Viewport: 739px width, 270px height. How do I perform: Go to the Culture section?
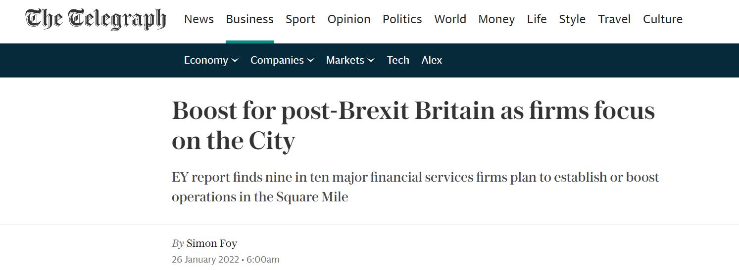[x=663, y=19]
